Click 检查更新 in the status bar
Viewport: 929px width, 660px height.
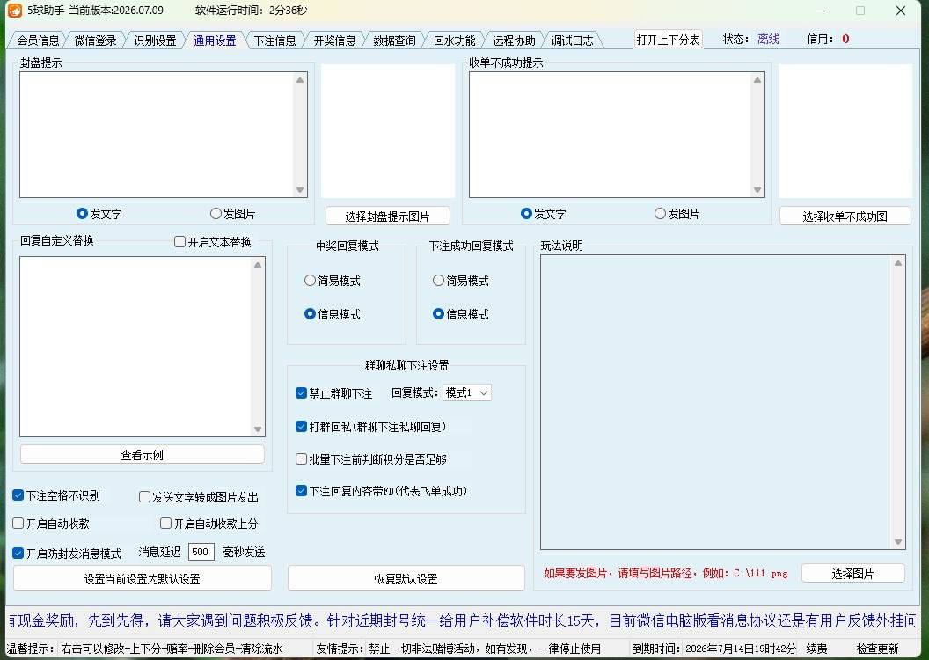click(x=877, y=649)
